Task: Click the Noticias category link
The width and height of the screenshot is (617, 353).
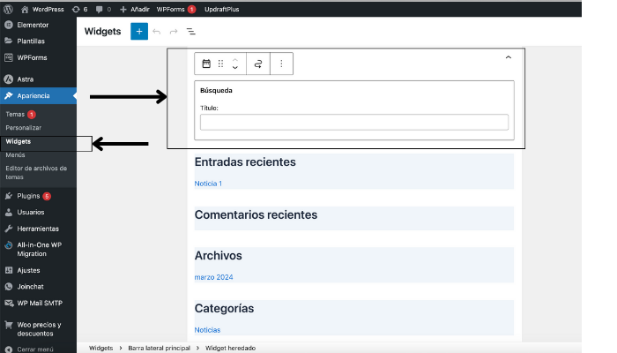Action: coord(207,330)
